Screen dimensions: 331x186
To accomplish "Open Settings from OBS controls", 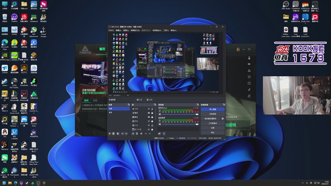I will [x=213, y=128].
